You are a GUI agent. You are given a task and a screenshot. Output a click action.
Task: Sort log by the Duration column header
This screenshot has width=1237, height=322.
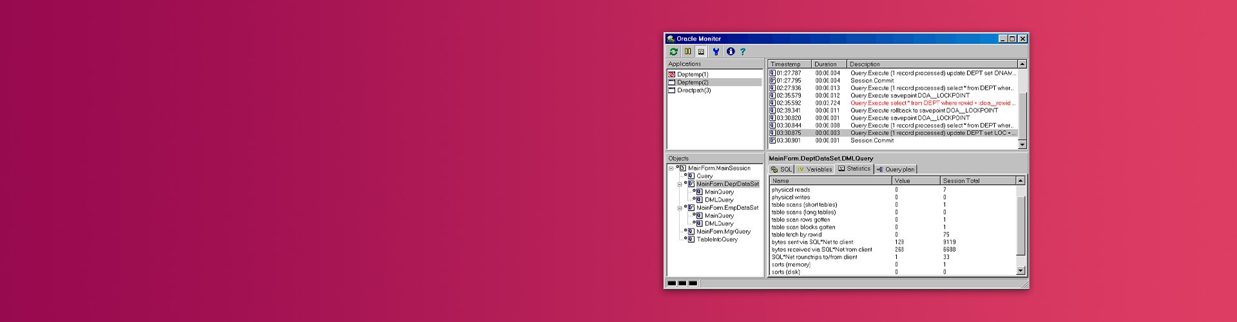coord(827,64)
